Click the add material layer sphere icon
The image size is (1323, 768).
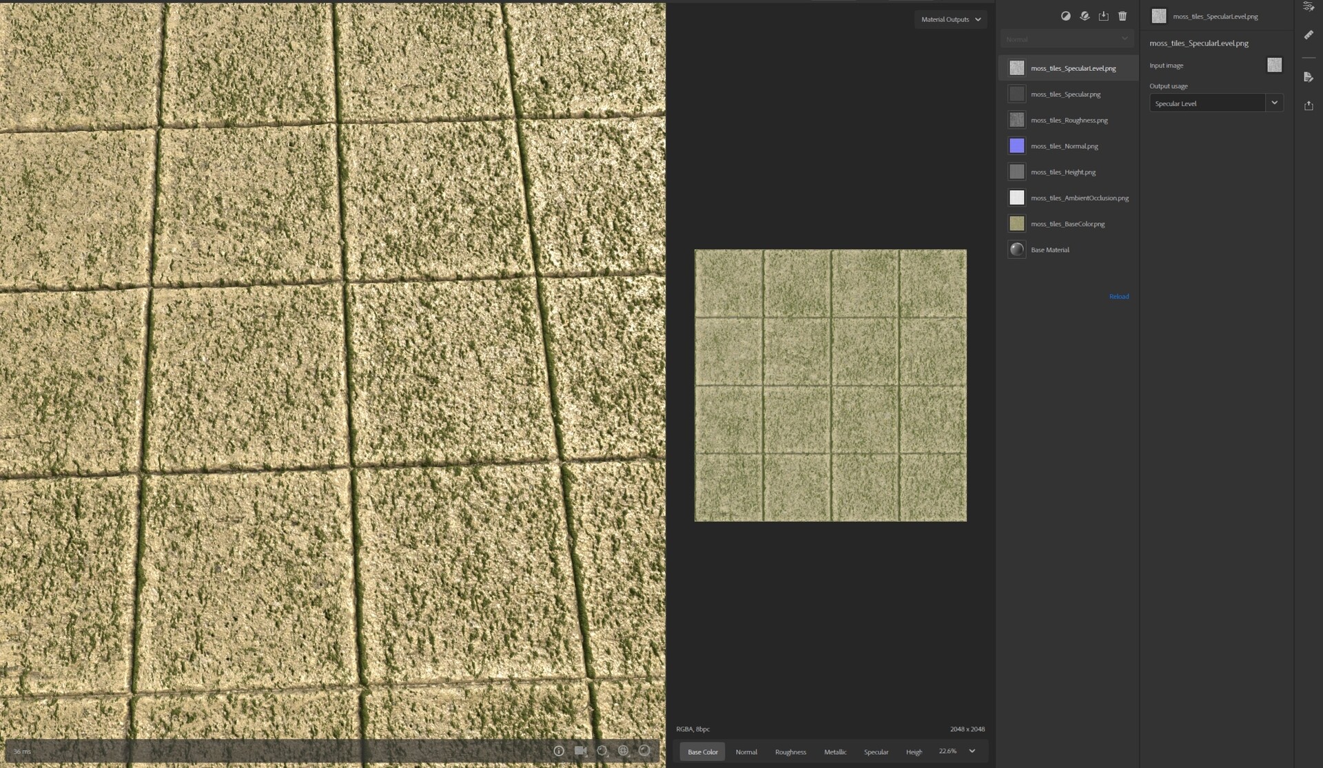[1085, 16]
